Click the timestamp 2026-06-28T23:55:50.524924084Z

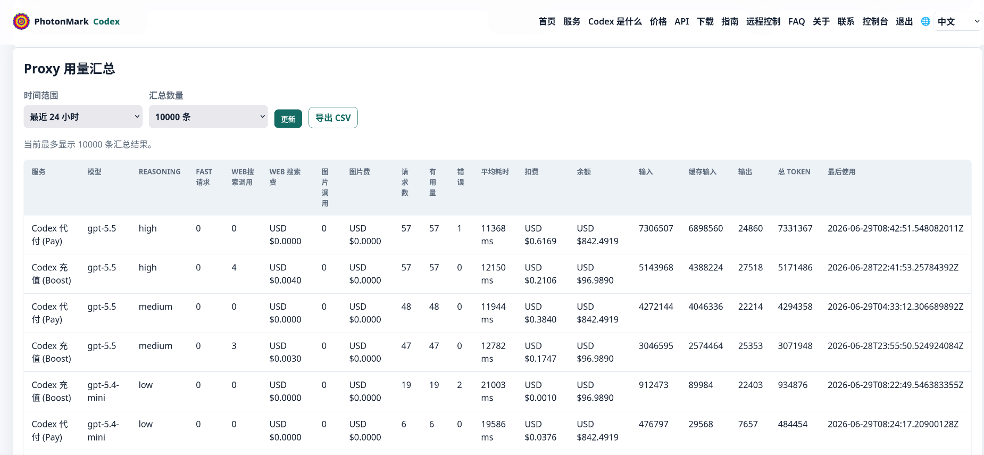point(895,346)
